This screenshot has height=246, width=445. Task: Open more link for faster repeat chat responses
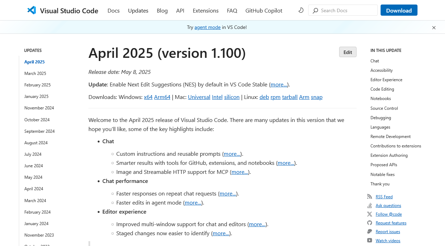228,194
